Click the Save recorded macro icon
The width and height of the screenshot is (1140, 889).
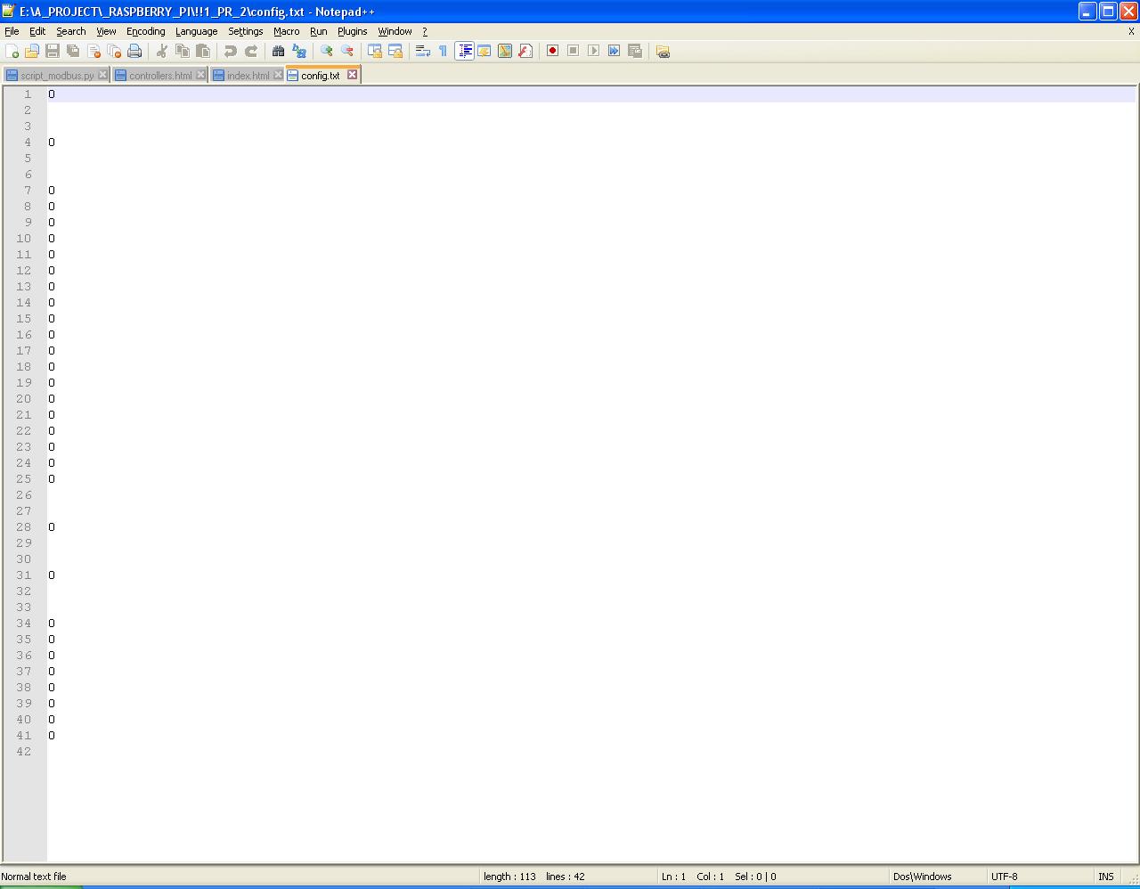(635, 51)
